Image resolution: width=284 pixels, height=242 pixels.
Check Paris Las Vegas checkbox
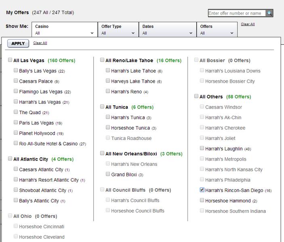click(x=16, y=122)
